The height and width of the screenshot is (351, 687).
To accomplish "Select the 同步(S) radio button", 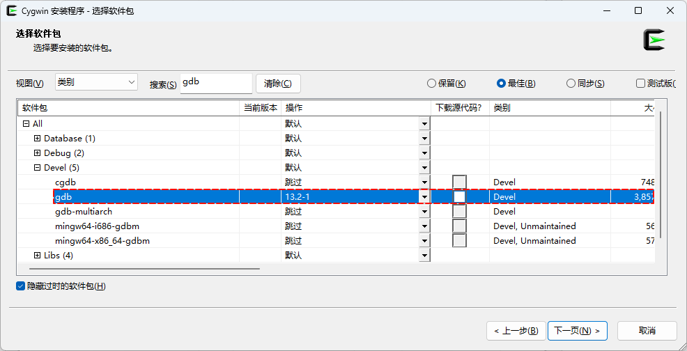I will pos(585,84).
